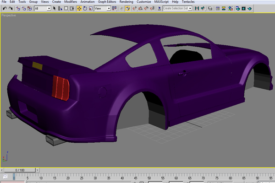Open the Modifiers menu
The image size is (275, 183).
point(71,2)
